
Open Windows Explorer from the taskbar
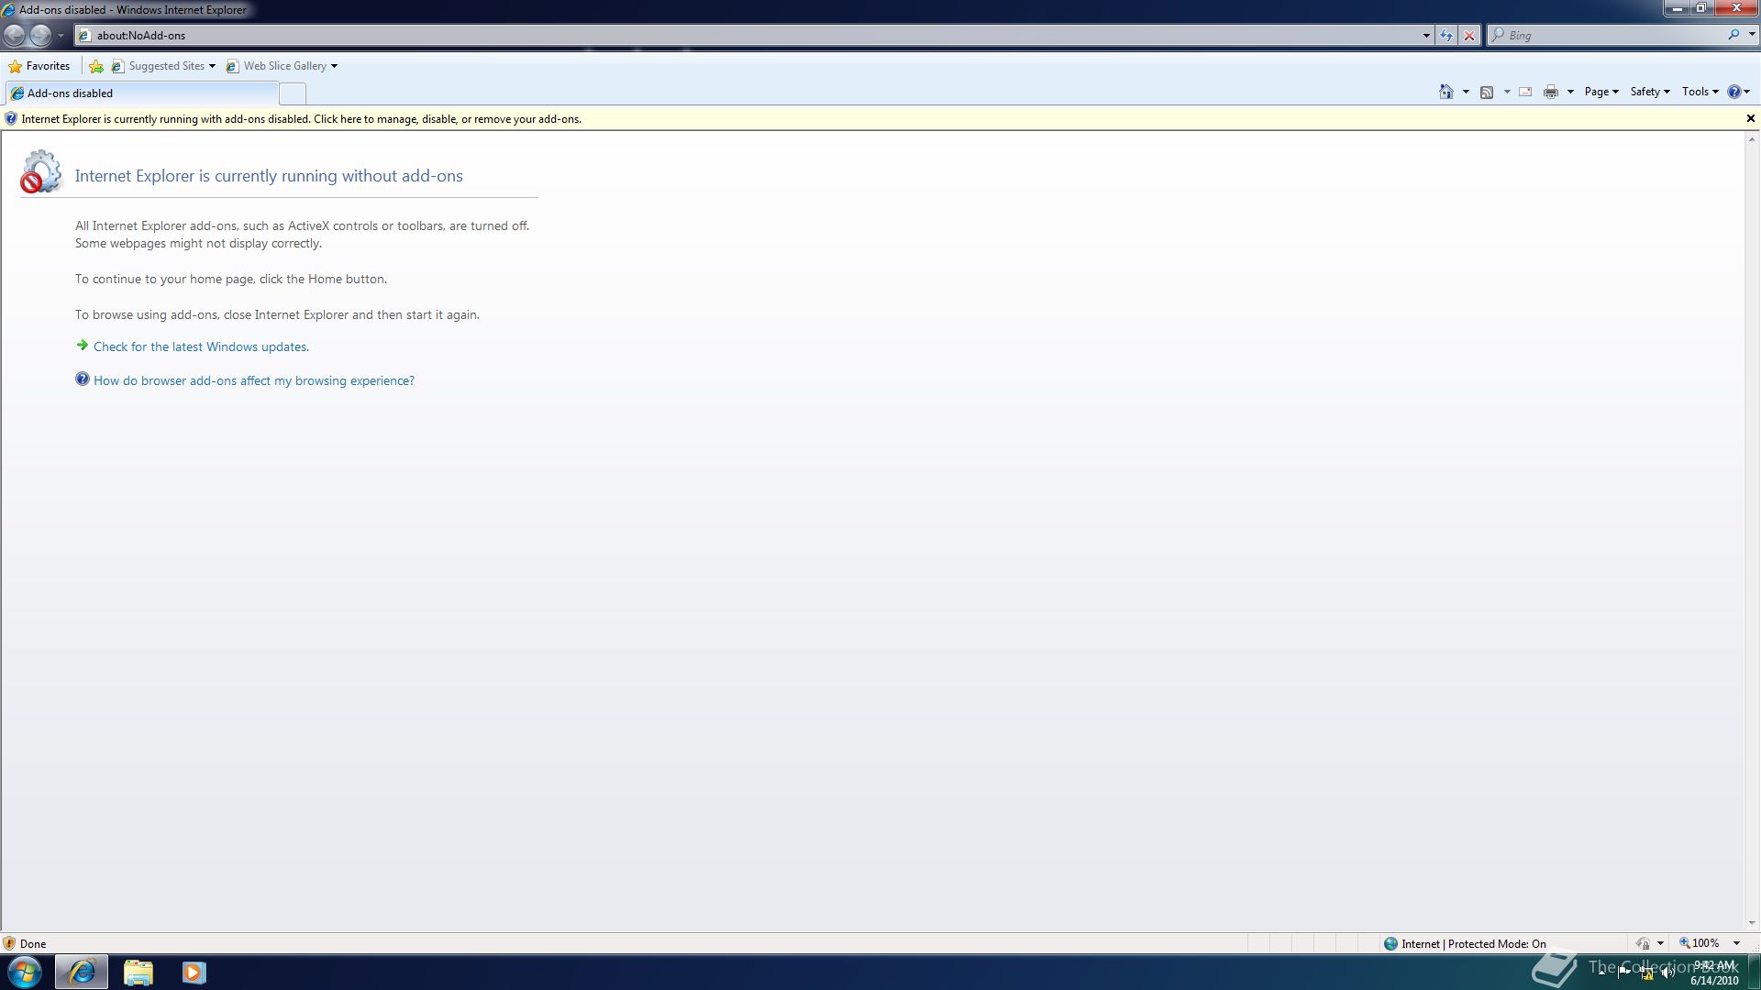138,972
